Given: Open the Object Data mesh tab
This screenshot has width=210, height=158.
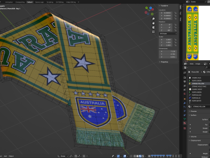Looking at the screenshot, I should 185,119.
